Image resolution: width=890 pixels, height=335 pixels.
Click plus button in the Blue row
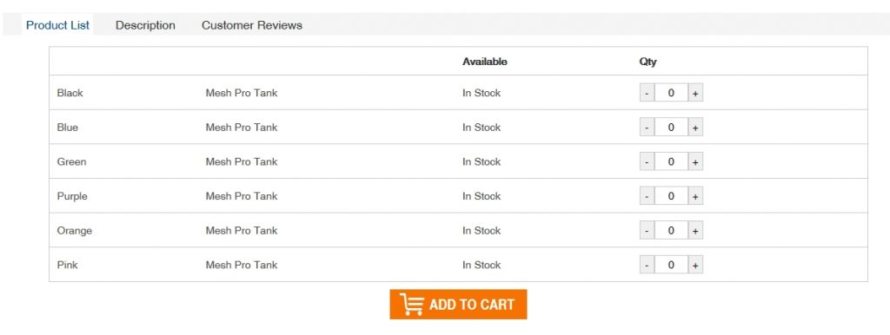[695, 128]
